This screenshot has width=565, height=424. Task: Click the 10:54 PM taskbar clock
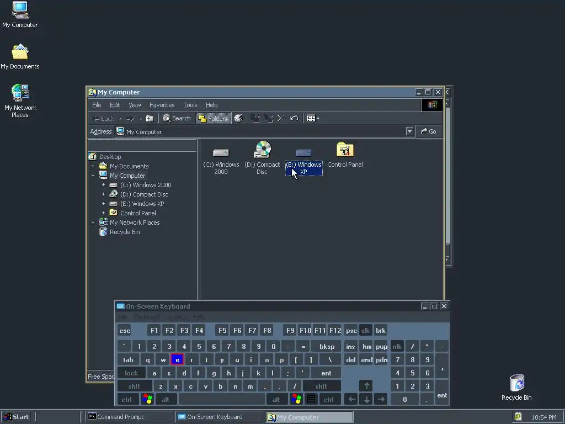(x=544, y=417)
